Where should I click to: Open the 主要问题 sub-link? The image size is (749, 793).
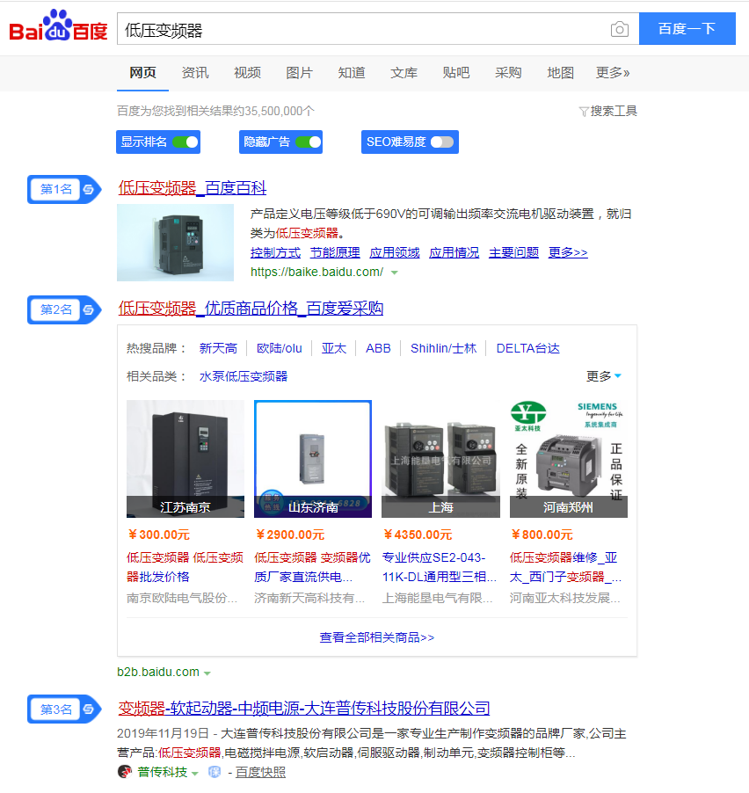click(513, 252)
